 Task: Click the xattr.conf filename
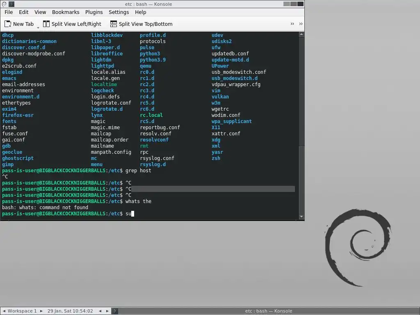coord(226,134)
